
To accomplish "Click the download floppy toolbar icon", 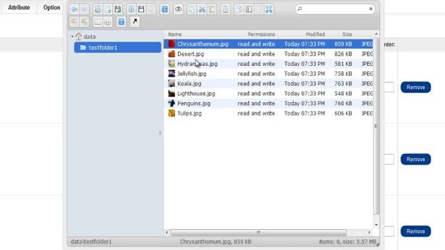I will coord(141,9).
